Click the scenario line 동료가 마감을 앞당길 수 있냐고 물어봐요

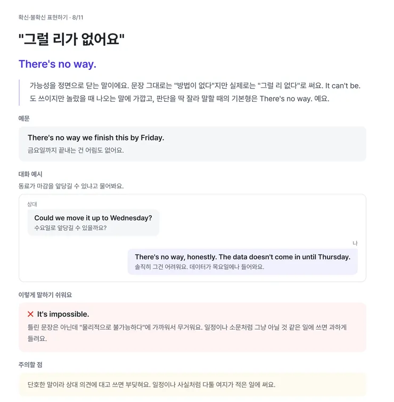71,186
